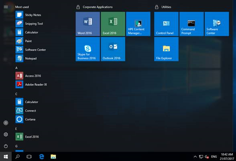Open Notepad from the app list
Screen dimensions: 236x161
click(26, 58)
